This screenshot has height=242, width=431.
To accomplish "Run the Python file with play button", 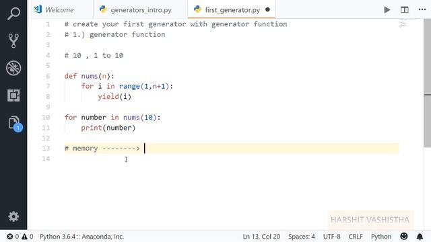I will (x=387, y=10).
